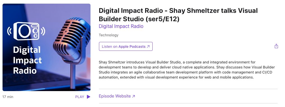The width and height of the screenshot is (285, 107).
Task: Click the Digital Impact Radio podcast artwork
Action: (47, 47)
